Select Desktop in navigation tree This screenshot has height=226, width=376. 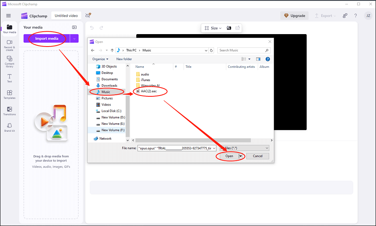tap(105, 73)
